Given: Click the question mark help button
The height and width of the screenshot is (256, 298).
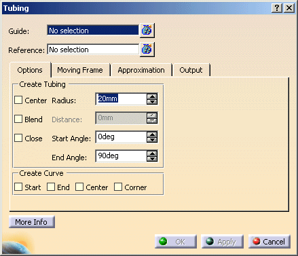Looking at the screenshot, I should [x=277, y=8].
